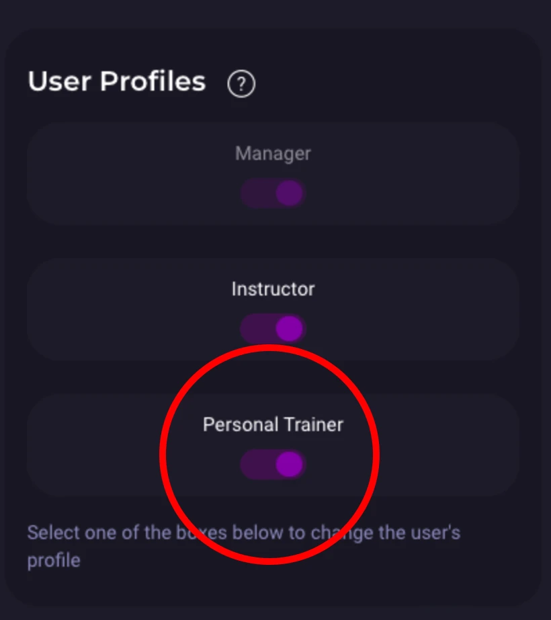Click the dark track of the Instructor switch
This screenshot has height=620, width=551.
tap(255, 329)
